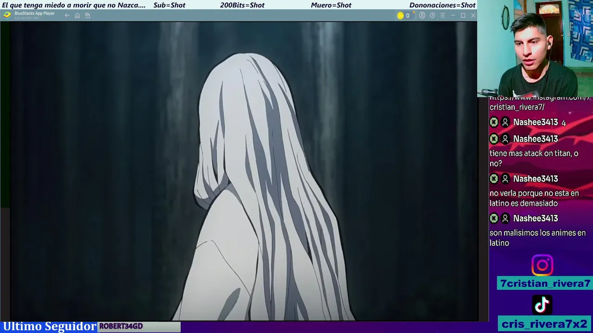Click the streamer webcam thumbnail

[x=535, y=49]
